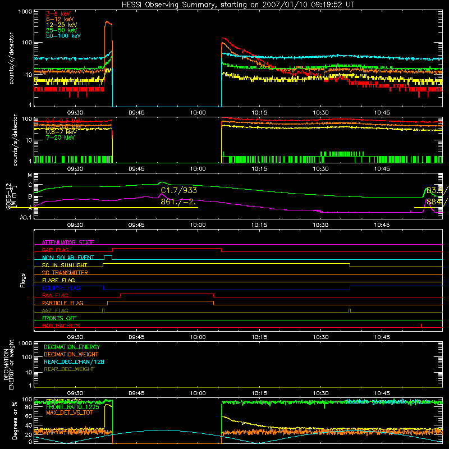This screenshot has height=449, width=449.
Task: Click the 09:45 tick under the GOES panel
Action: (136, 225)
